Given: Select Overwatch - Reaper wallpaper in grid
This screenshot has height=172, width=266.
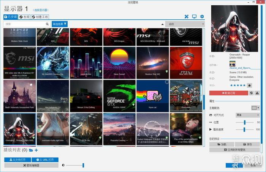Looking at the screenshot, I should point(19,129).
